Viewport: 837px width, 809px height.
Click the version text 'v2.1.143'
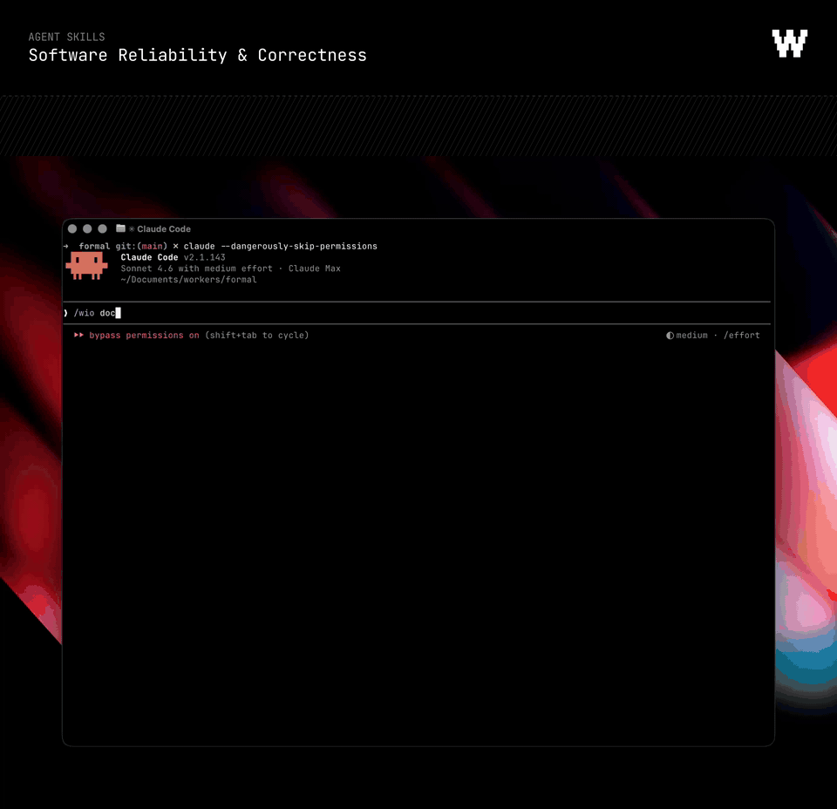[x=204, y=257]
